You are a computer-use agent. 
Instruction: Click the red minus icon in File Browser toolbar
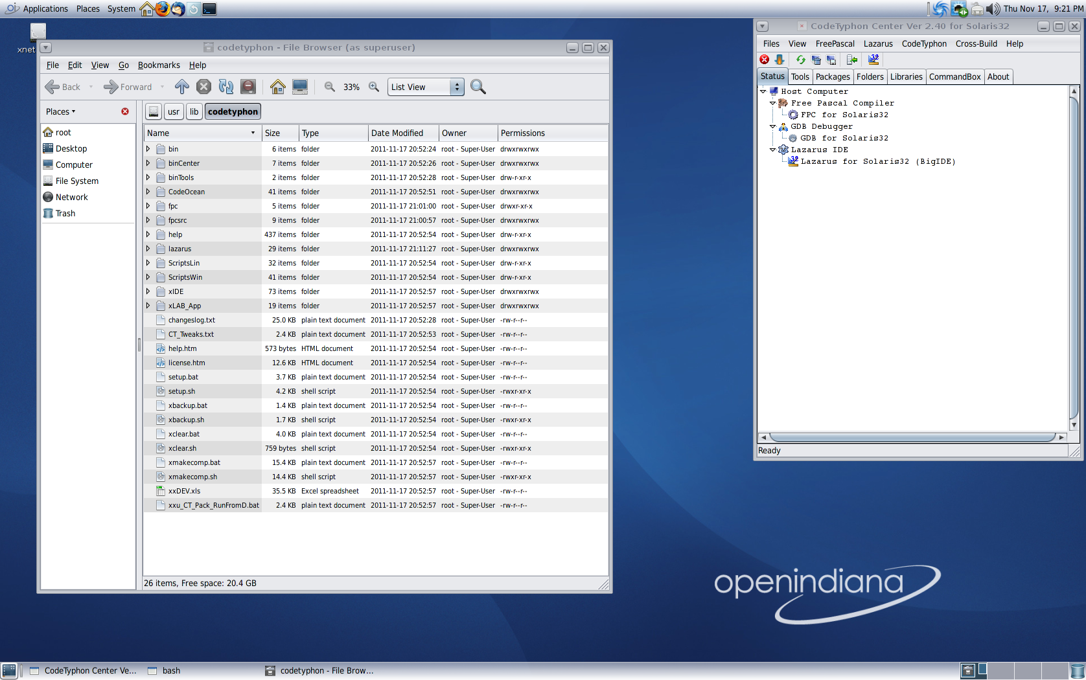tap(248, 87)
